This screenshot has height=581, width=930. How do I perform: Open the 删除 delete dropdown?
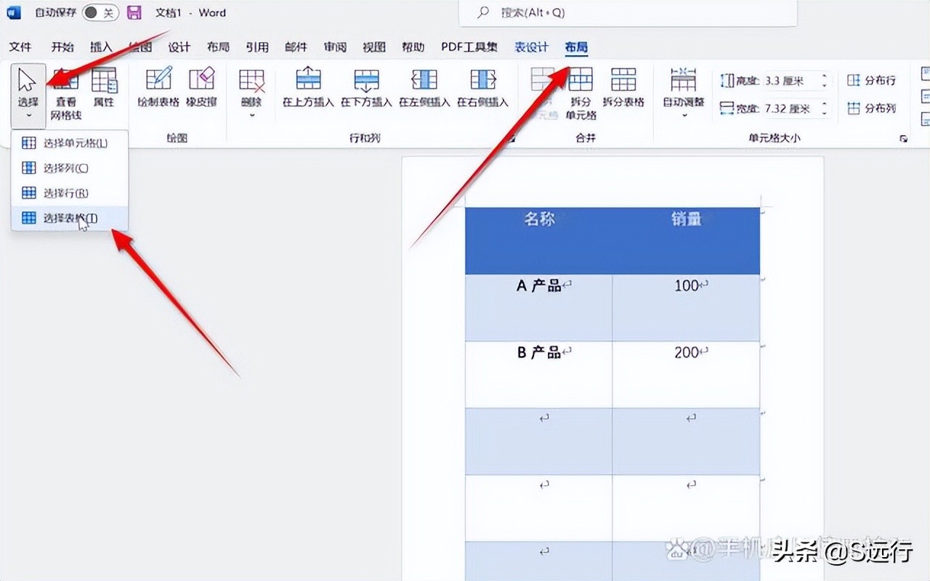pos(251,94)
